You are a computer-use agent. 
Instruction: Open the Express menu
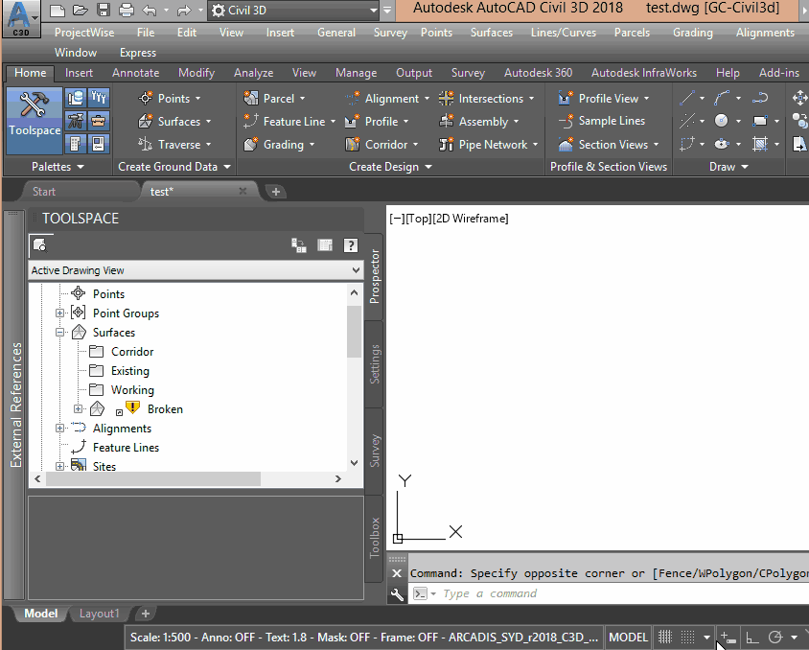(x=138, y=53)
